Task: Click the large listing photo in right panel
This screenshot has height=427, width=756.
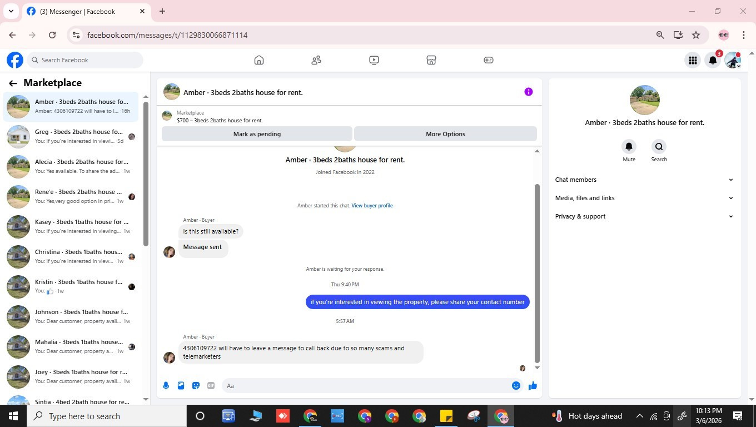Action: tap(644, 100)
